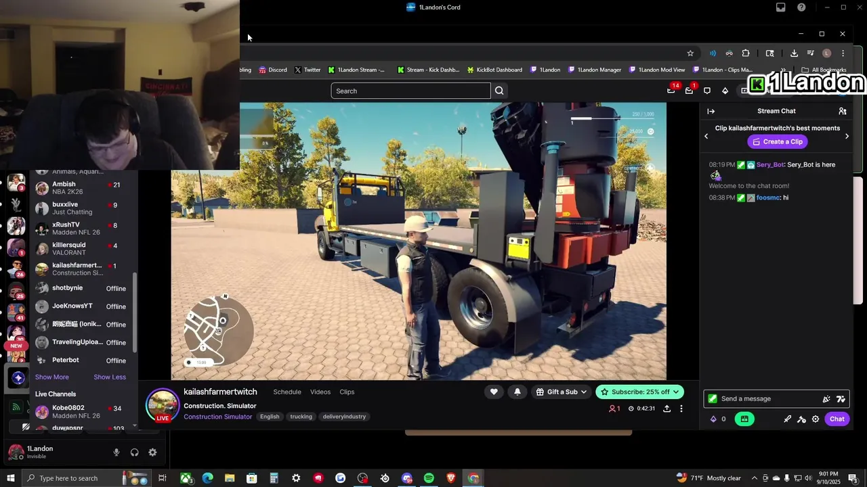Open Chrome media control icon
This screenshot has width=867, height=487.
[x=810, y=53]
